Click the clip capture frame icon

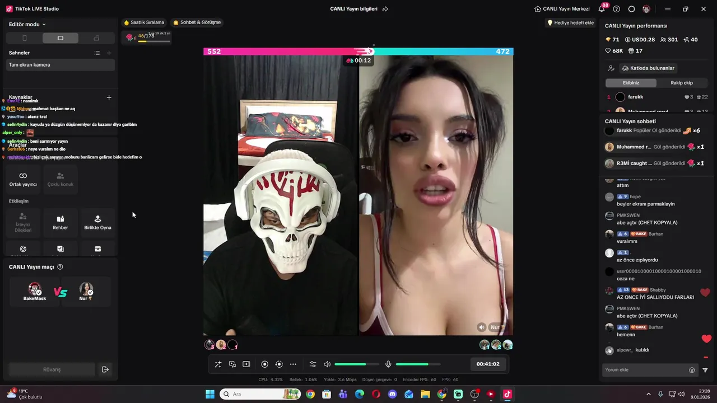(x=246, y=364)
